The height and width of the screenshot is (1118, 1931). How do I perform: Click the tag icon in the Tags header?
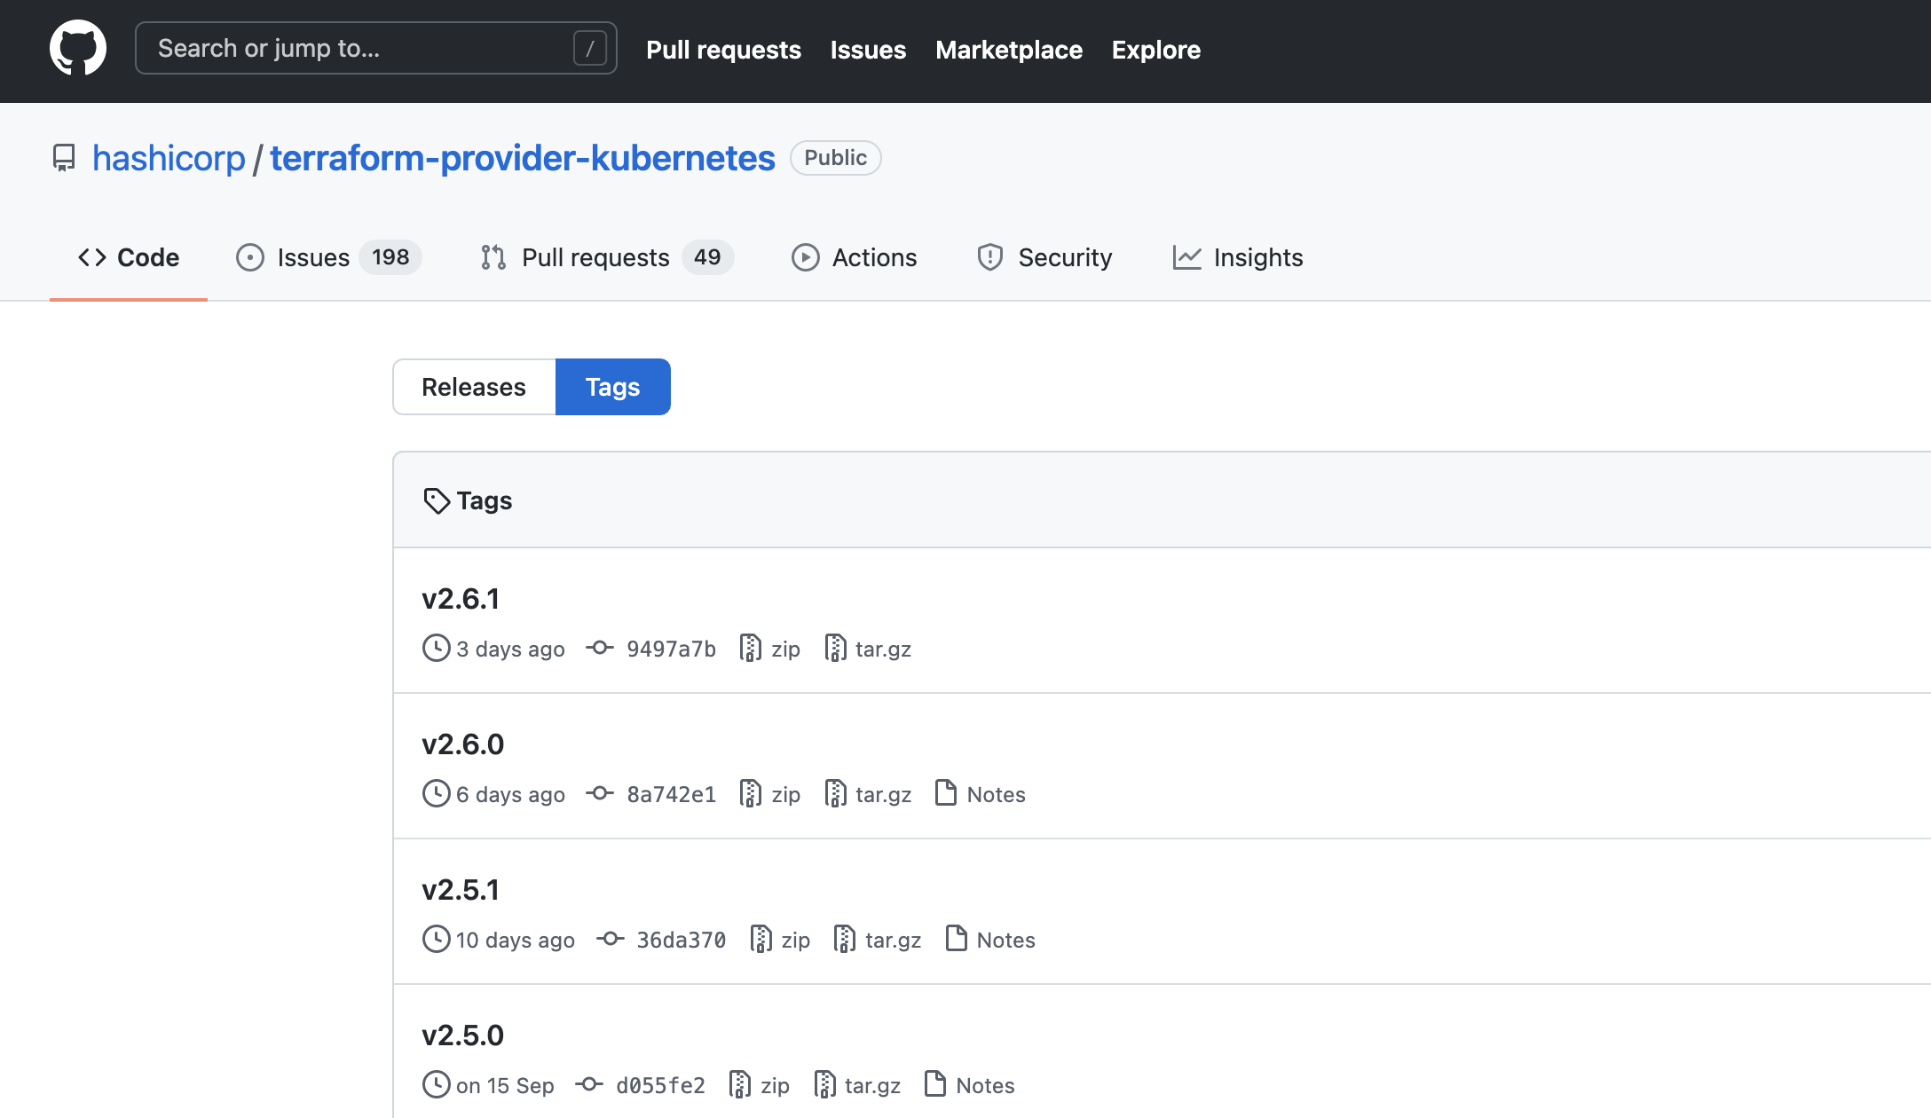point(436,500)
